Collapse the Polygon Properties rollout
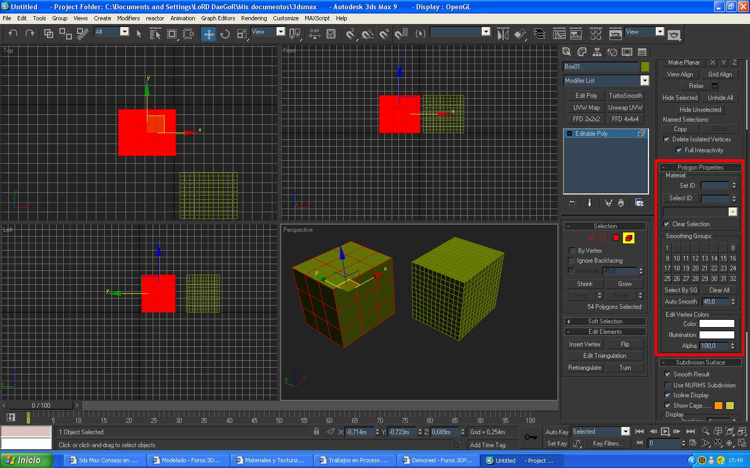This screenshot has width=750, height=468. [x=700, y=167]
